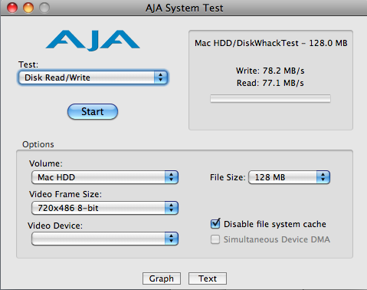Open the Volume dropdown showing Mac HDD
367x290 pixels.
click(105, 177)
